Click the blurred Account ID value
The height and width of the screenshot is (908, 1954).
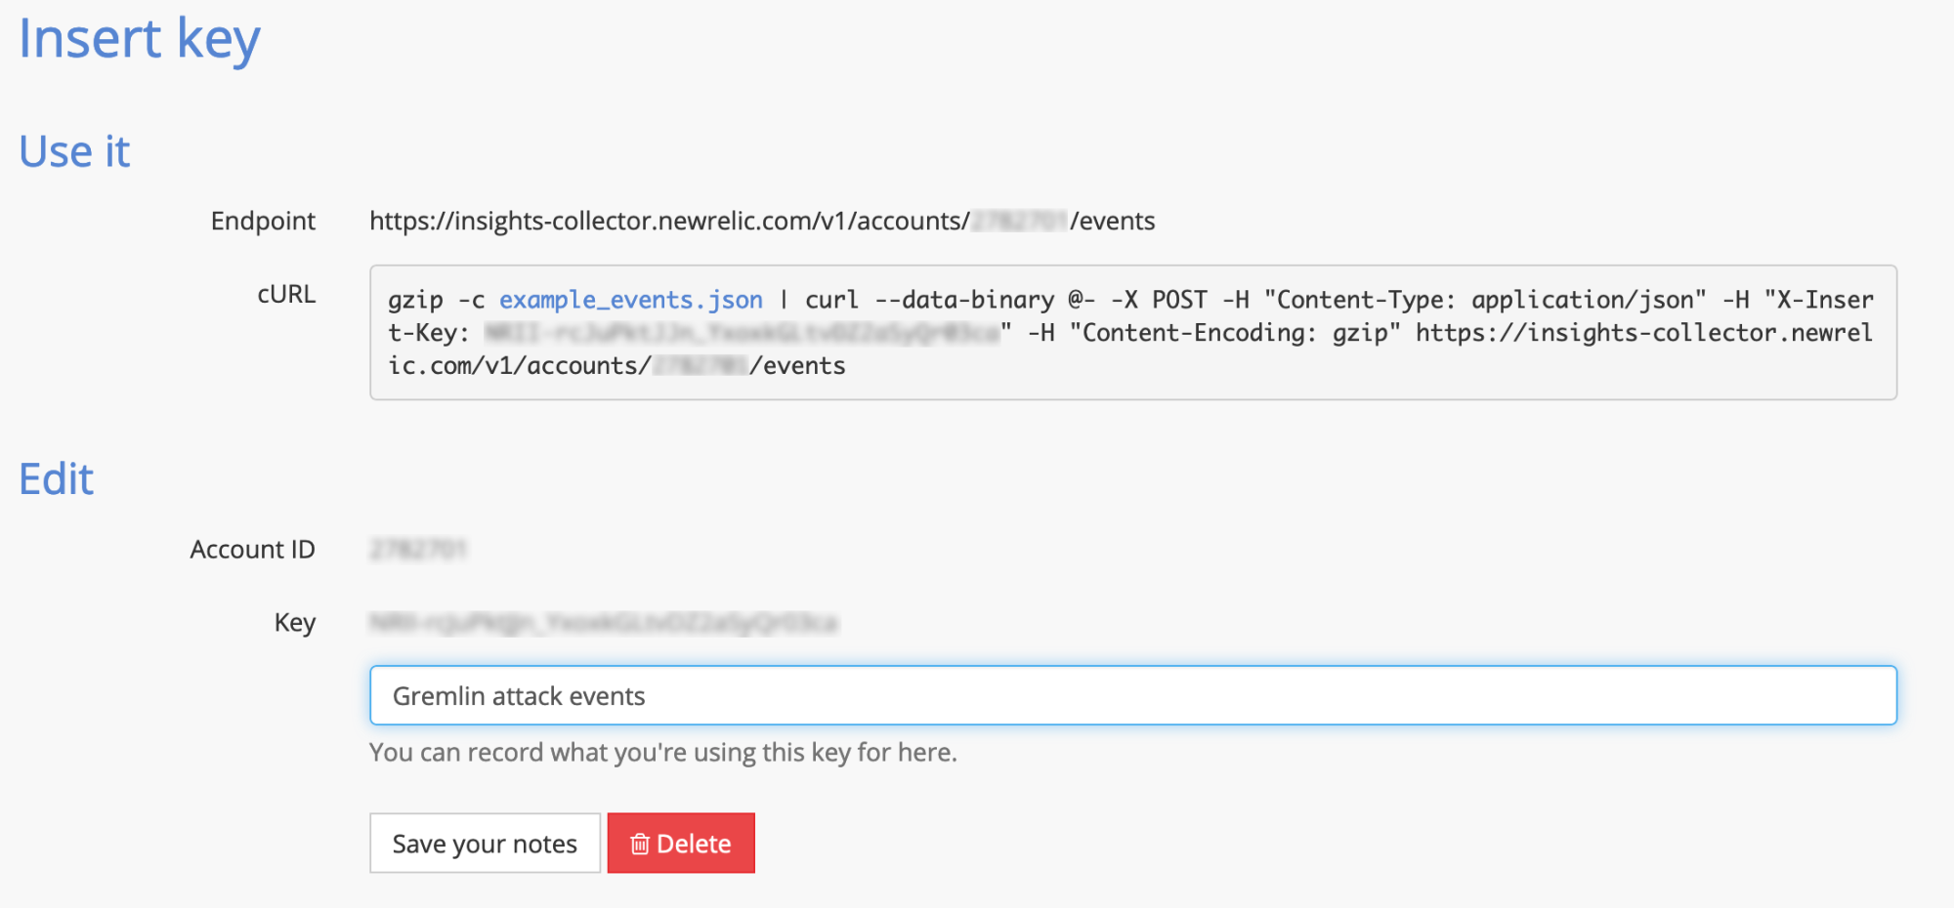418,550
